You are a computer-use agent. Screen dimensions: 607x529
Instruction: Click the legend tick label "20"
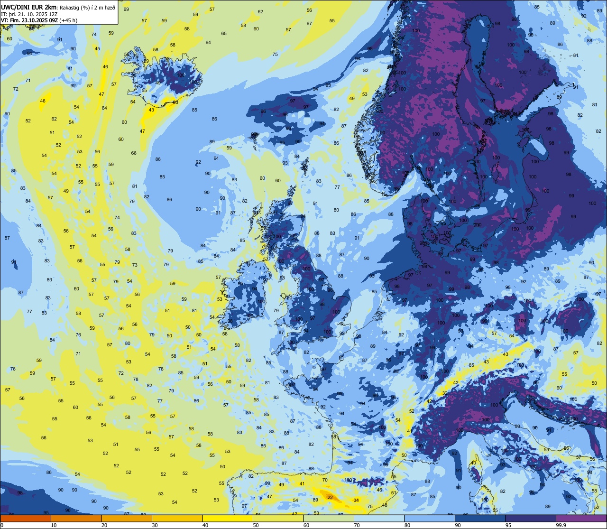104,525
